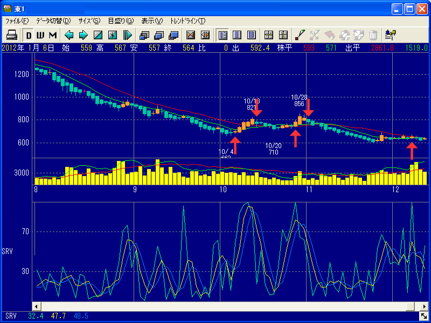The image size is (431, 323).
Task: Click the red volume average value 2861.8
Action: tap(383, 48)
